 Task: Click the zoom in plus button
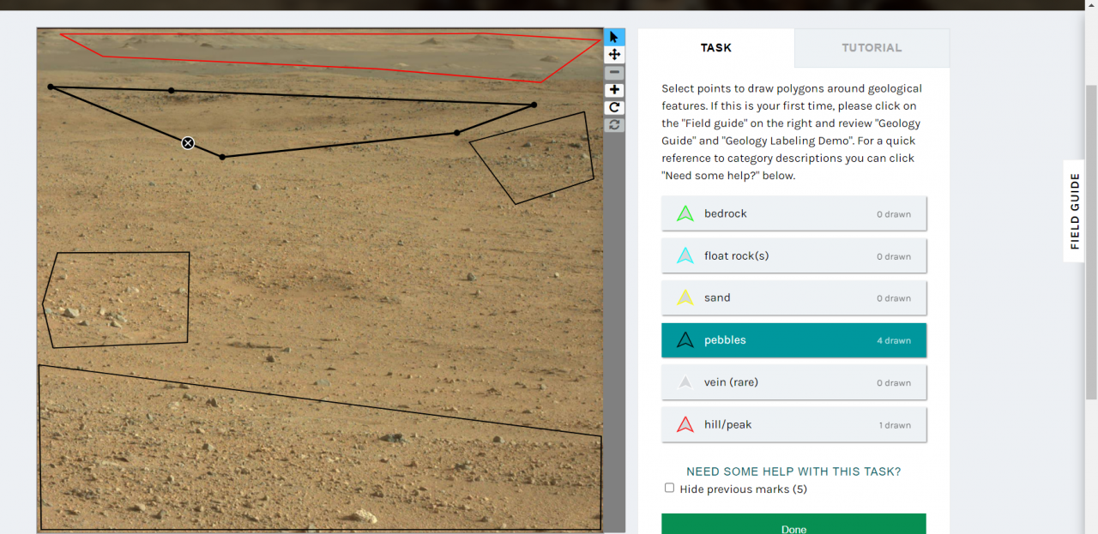point(614,90)
